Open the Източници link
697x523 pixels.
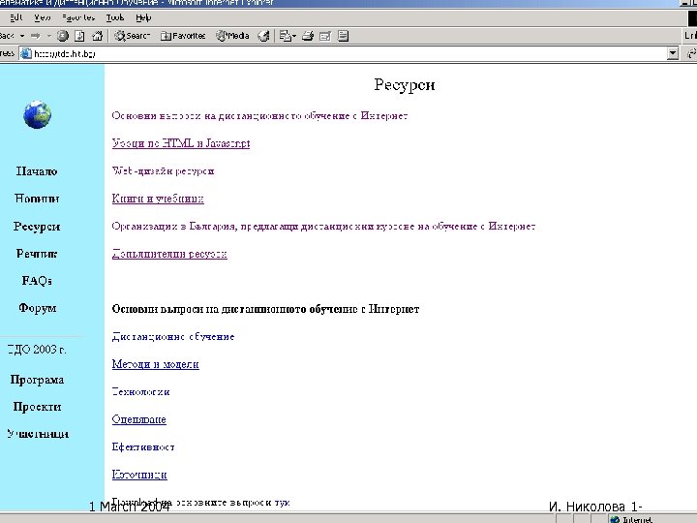tap(139, 475)
